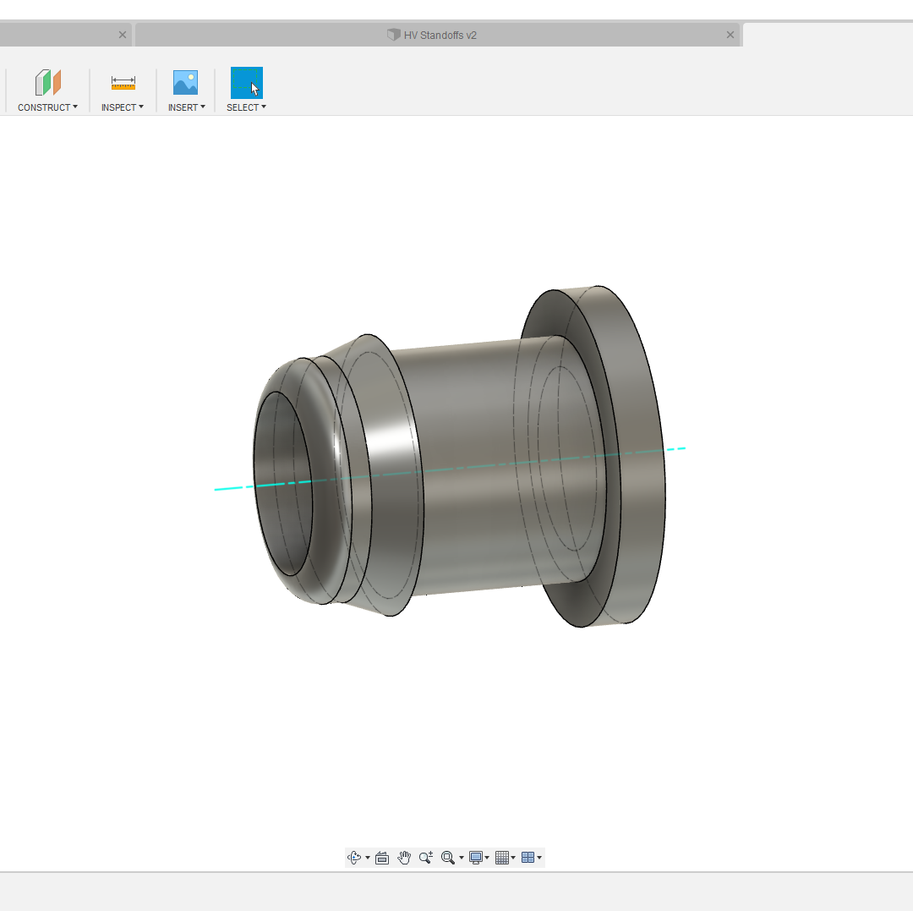Click the Grid and Snaps icon
Viewport: 913px width, 911px height.
tap(502, 858)
